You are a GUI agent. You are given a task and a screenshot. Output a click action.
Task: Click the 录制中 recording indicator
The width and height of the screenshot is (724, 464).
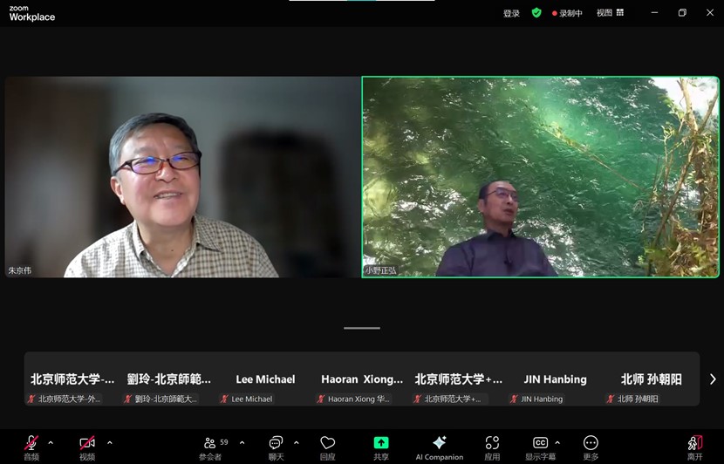pos(567,13)
